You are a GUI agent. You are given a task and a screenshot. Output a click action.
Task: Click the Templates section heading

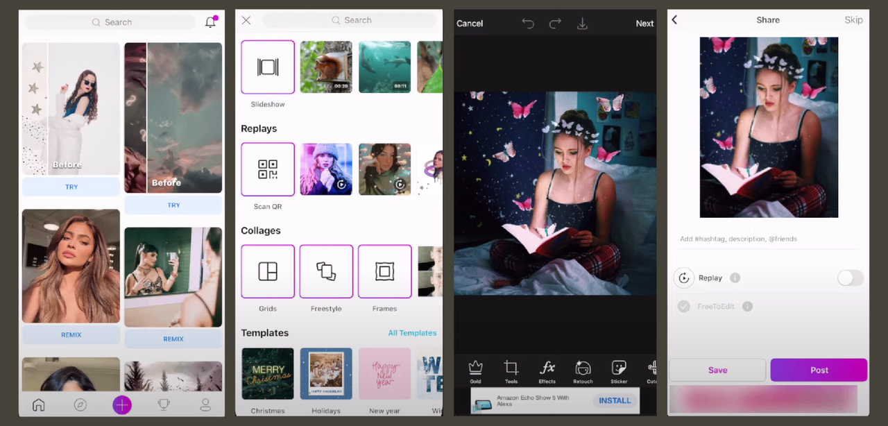click(x=264, y=333)
